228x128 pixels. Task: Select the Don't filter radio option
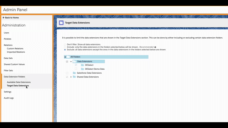[x=65, y=44]
